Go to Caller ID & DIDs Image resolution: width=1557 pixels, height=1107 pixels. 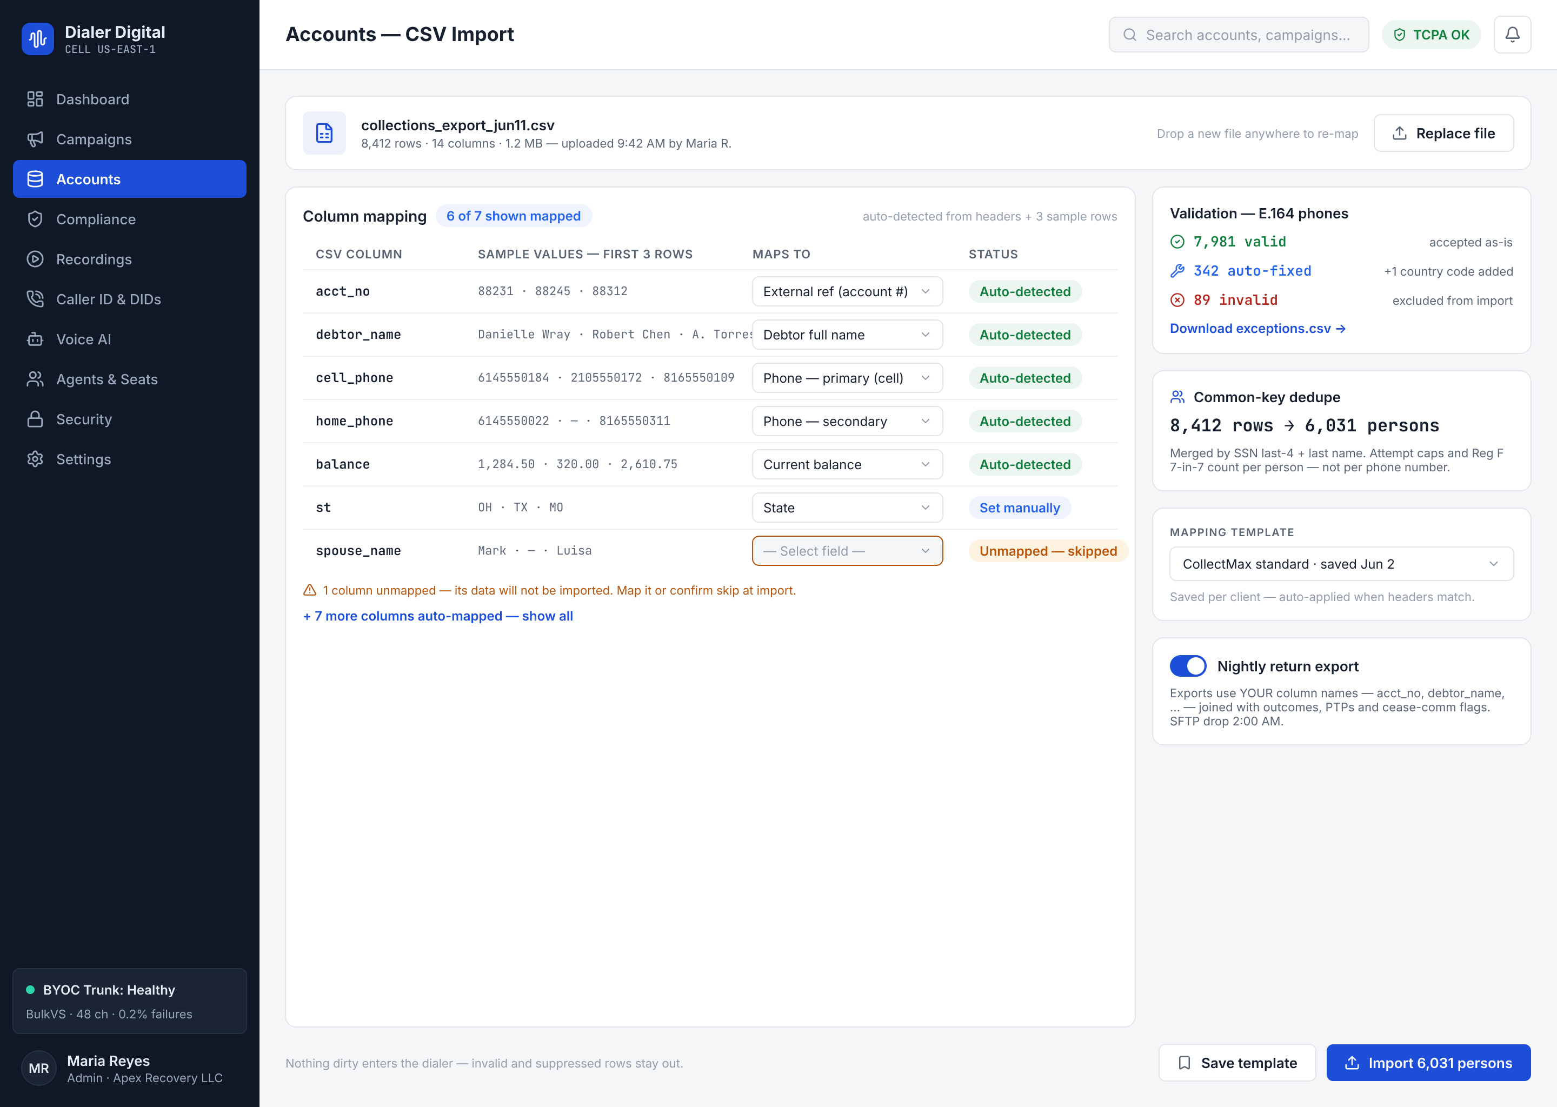130,299
